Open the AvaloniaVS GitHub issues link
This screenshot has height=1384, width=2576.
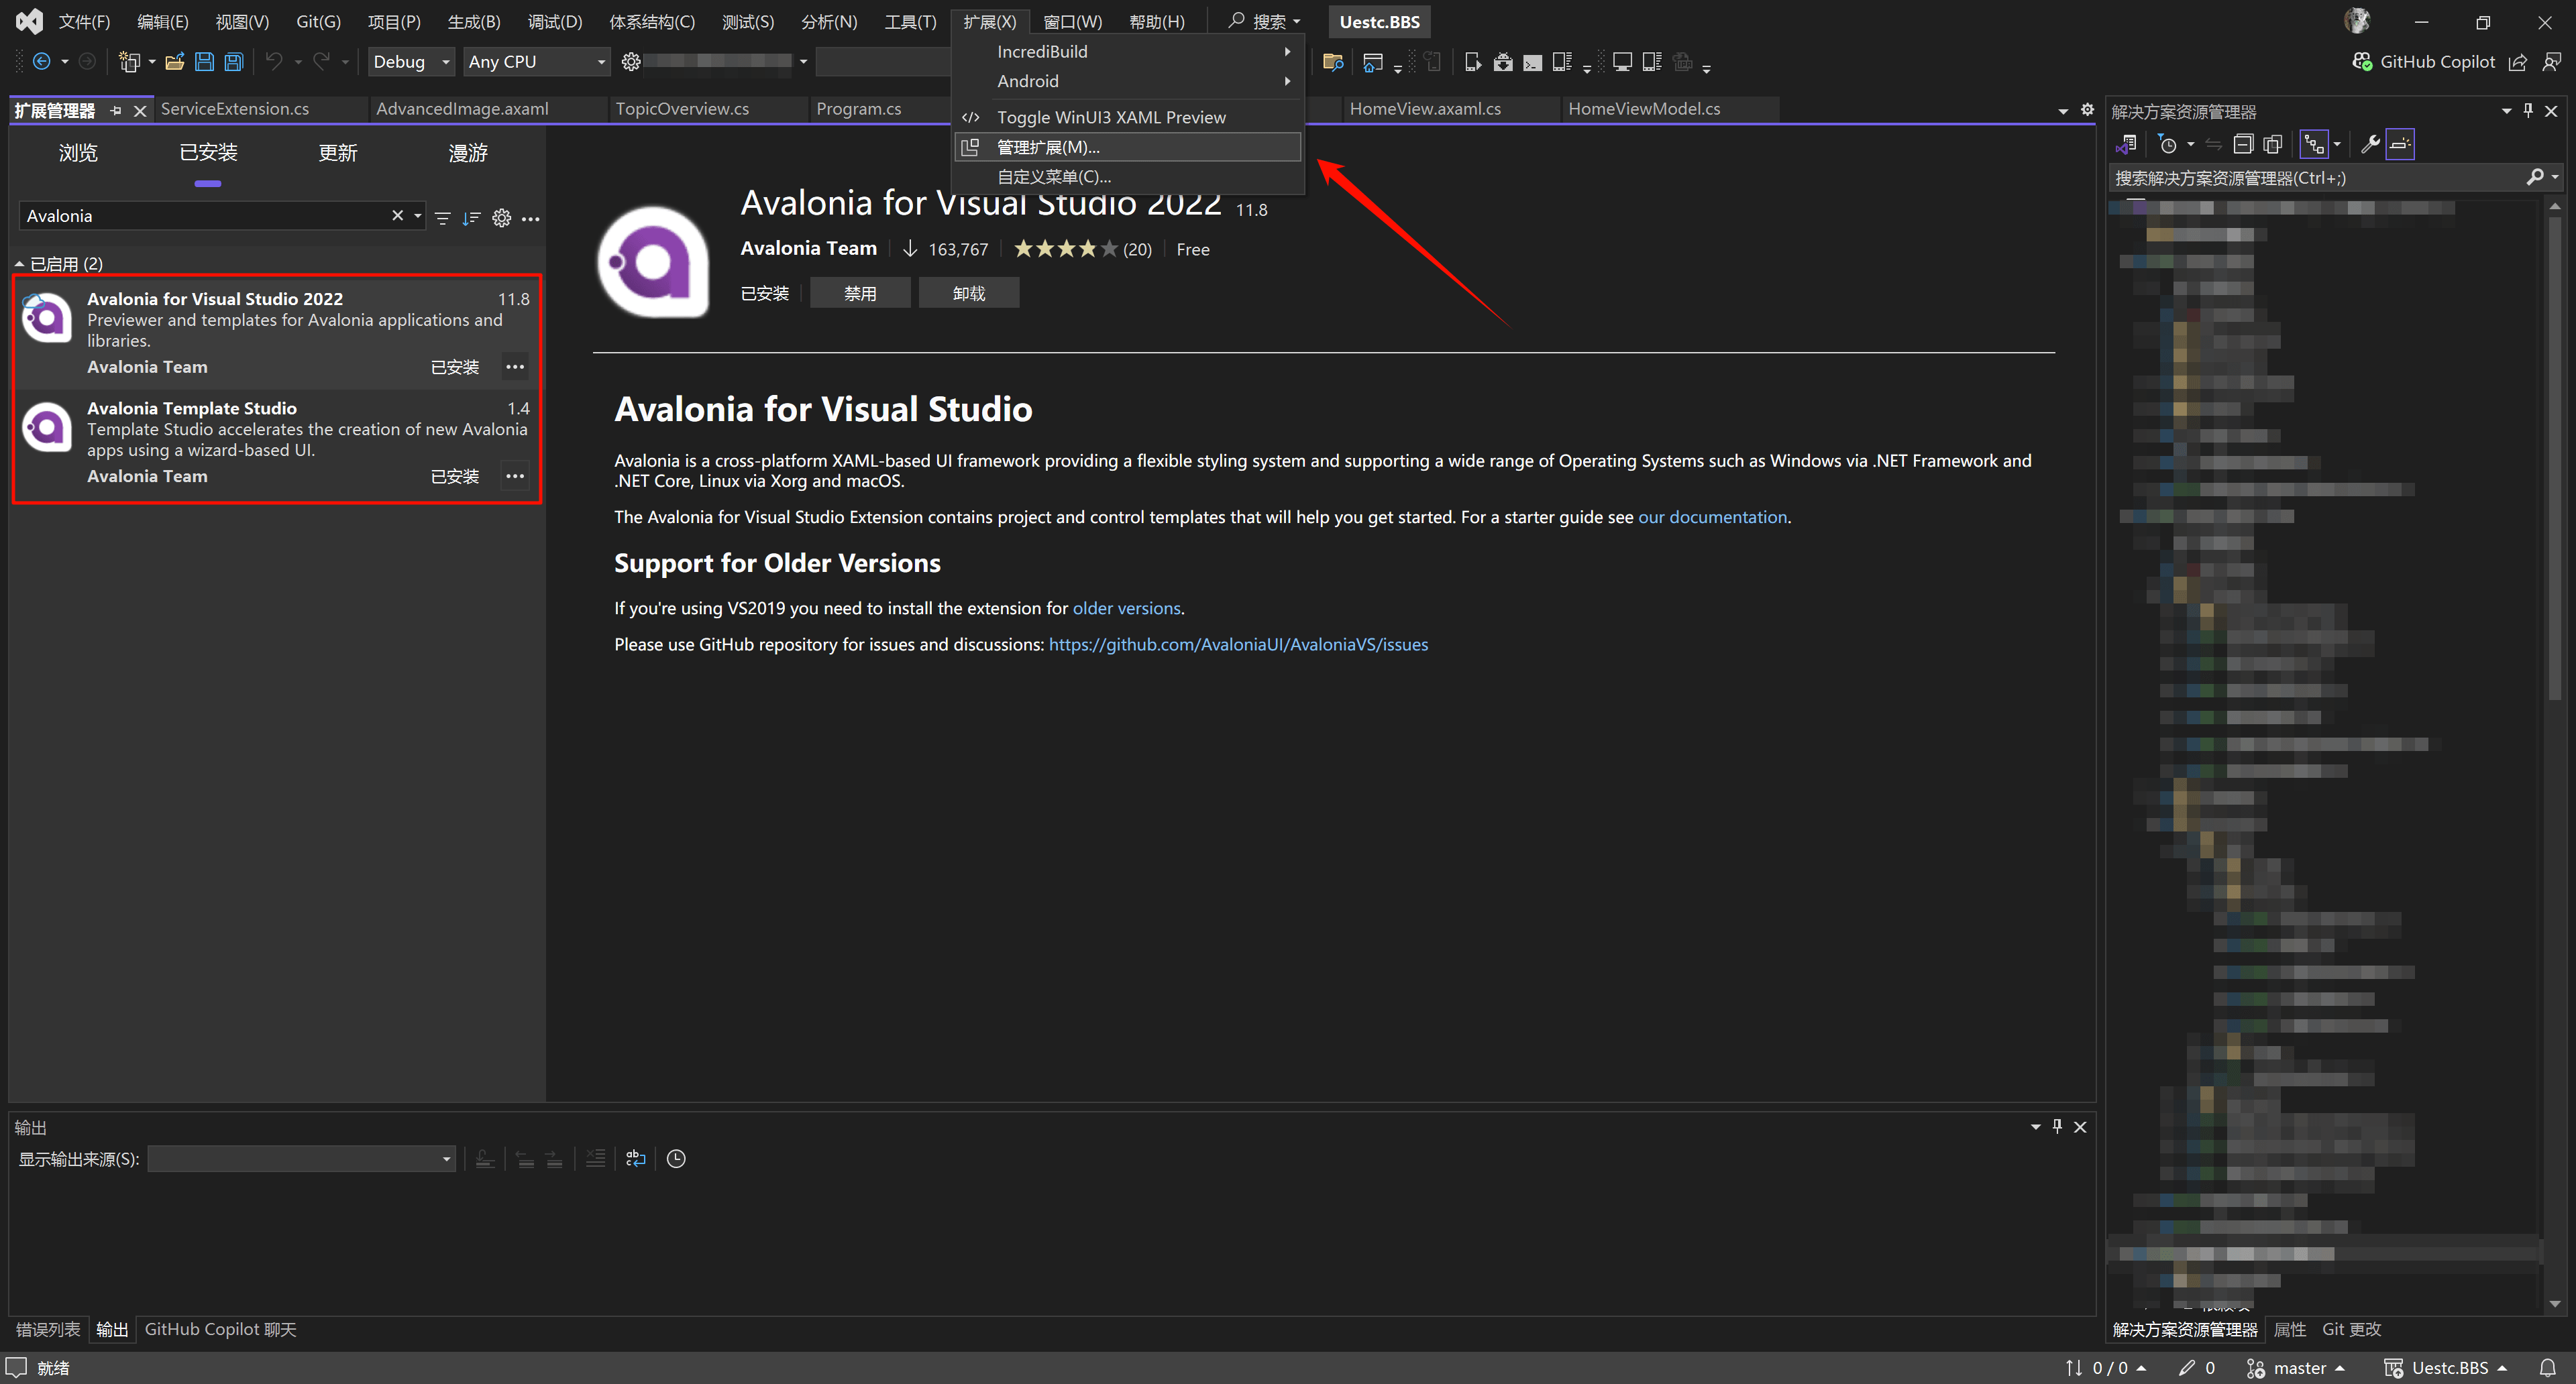pyautogui.click(x=1238, y=644)
